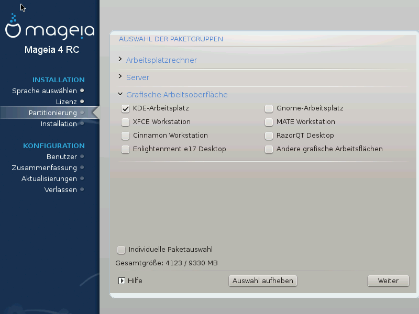The image size is (419, 314).
Task: Open Zusammenfassung step in sidebar
Action: 45,167
